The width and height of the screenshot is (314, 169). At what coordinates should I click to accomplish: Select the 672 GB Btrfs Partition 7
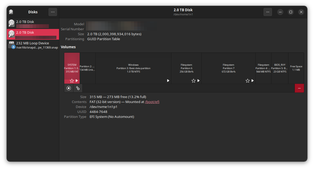point(228,68)
